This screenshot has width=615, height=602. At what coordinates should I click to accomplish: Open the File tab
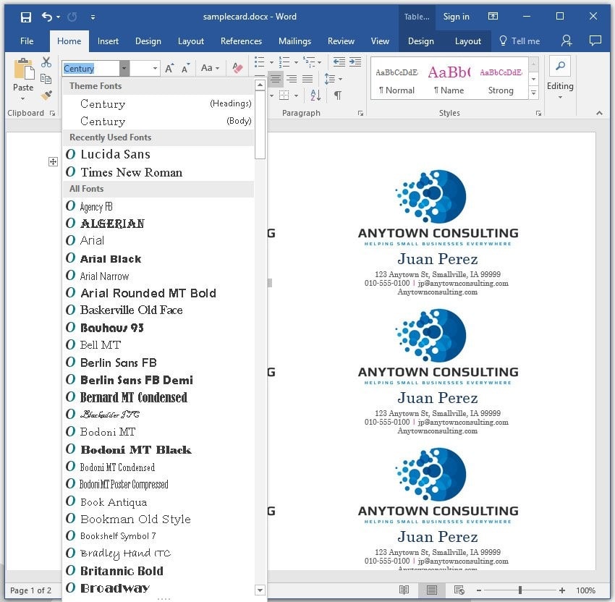(27, 41)
